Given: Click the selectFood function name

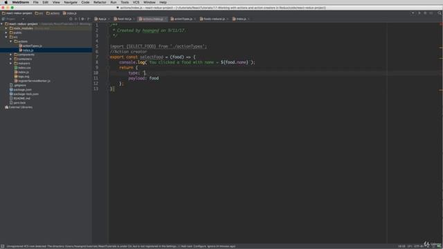Looking at the screenshot, I should pos(152,57).
